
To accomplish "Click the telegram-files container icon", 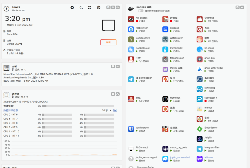I will pos(199,149).
